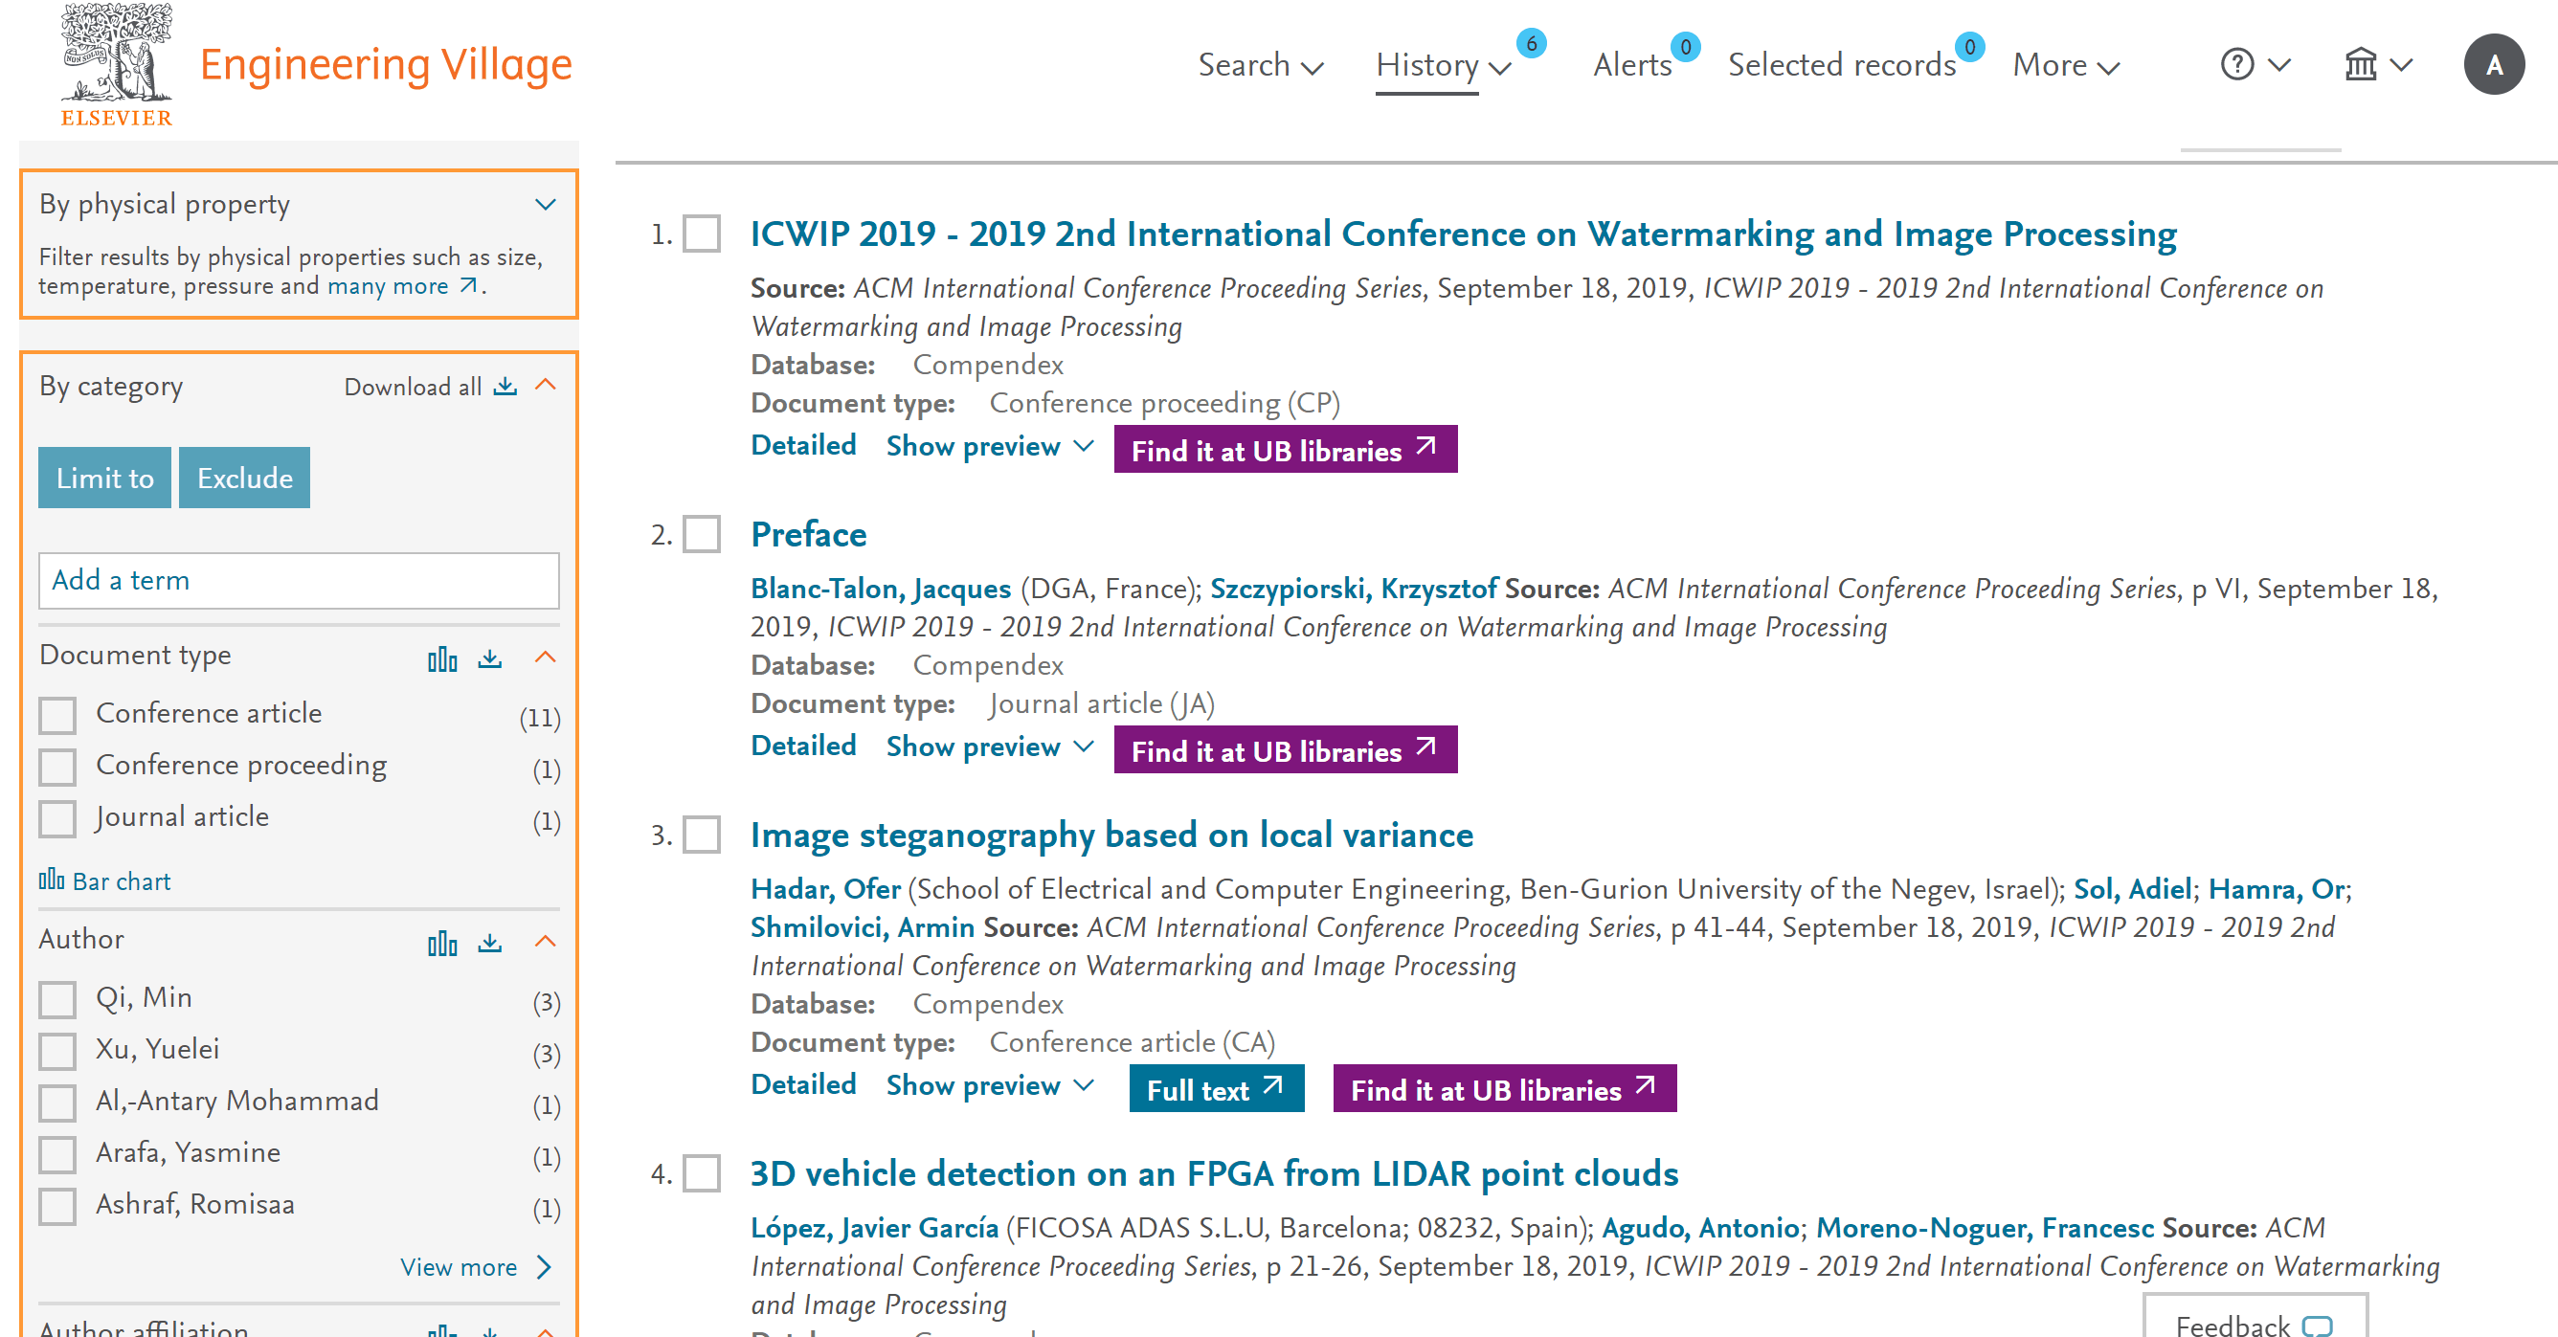Click the Limit to button
The height and width of the screenshot is (1337, 2558).
pyautogui.click(x=104, y=478)
